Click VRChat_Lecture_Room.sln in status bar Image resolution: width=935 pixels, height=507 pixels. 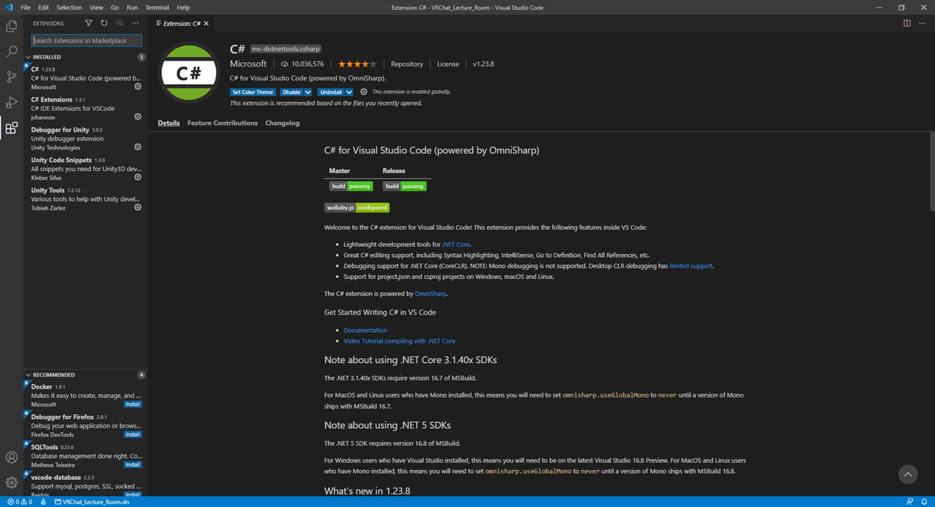(x=91, y=502)
